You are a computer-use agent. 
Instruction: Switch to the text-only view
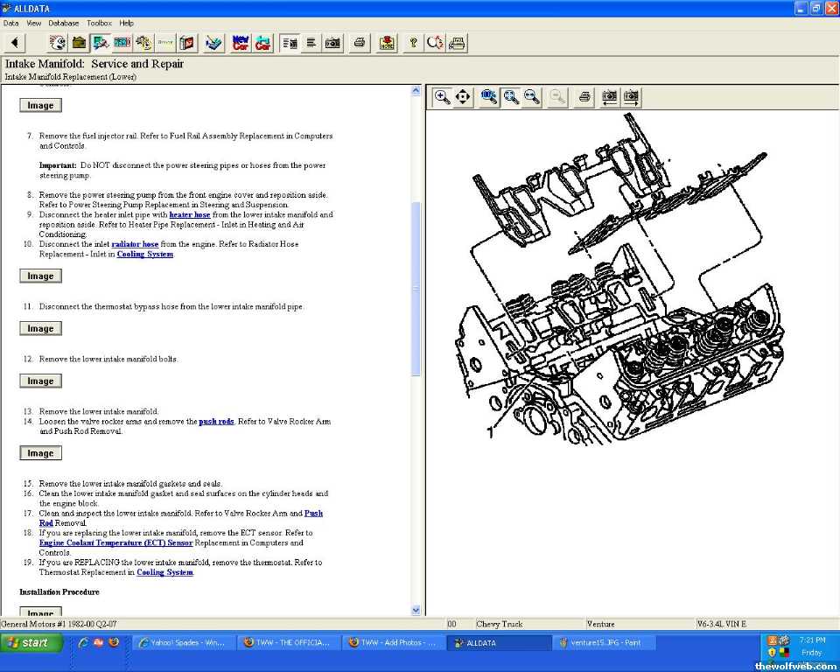[311, 43]
